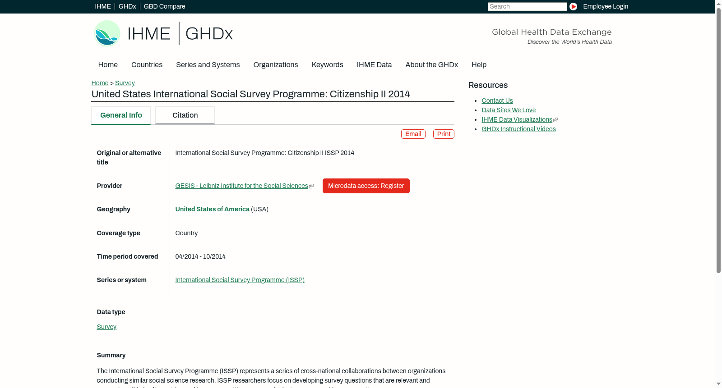Click the coverage type value Country
The height and width of the screenshot is (388, 722).
186,233
